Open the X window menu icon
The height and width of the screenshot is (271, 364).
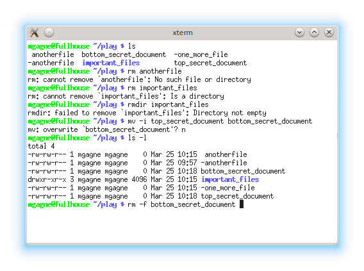pyautogui.click(x=35, y=33)
